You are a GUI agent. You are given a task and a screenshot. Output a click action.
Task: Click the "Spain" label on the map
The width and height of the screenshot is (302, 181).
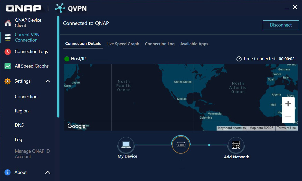[x=271, y=79]
